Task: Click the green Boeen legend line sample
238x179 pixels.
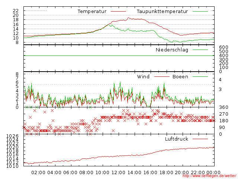Action: 200,76
